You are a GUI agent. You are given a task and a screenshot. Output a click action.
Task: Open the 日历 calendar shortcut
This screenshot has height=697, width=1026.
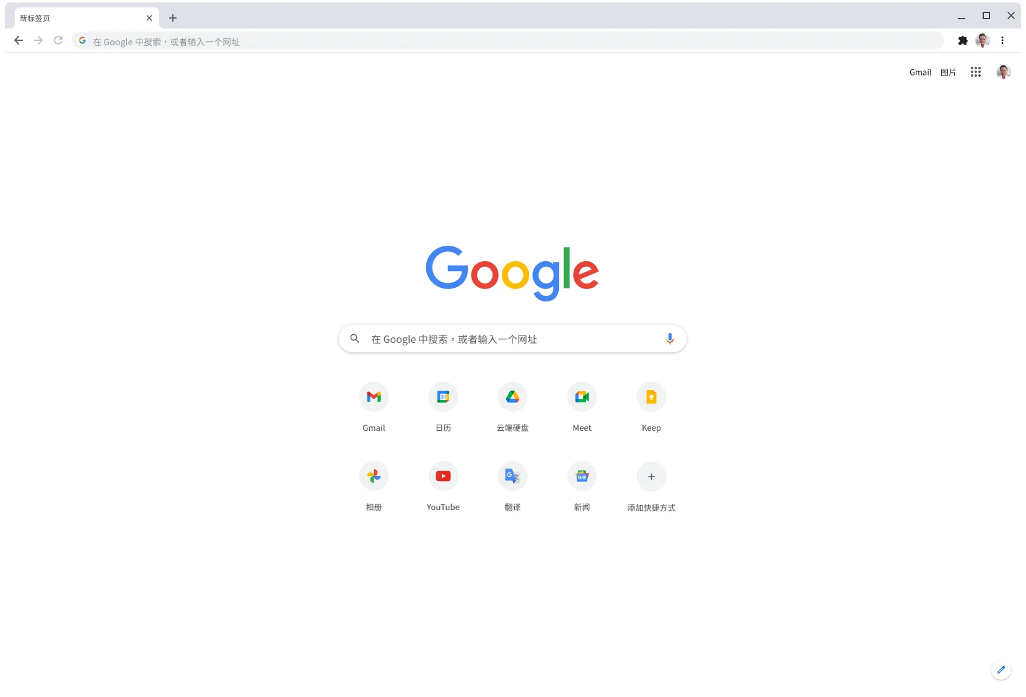(443, 397)
